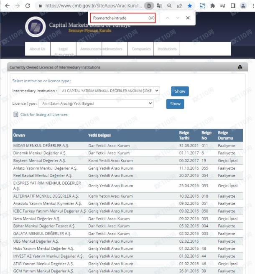Click the padlock site security icon

point(40,6)
